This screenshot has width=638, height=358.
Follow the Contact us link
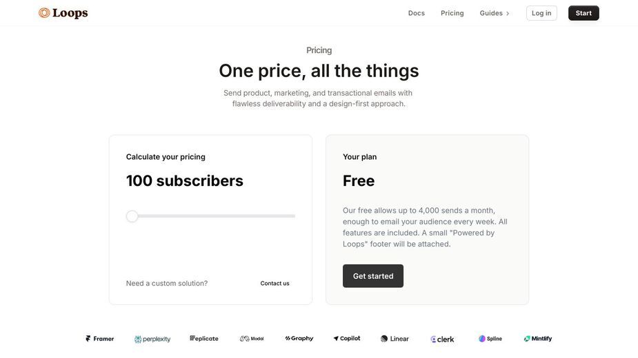tap(275, 283)
